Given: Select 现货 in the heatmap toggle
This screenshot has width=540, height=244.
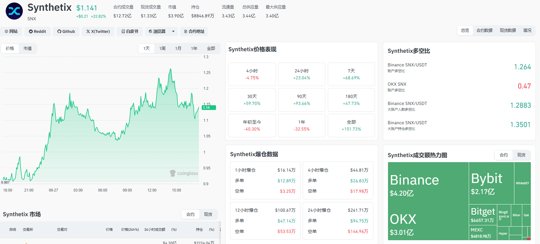Looking at the screenshot, I should [x=521, y=155].
